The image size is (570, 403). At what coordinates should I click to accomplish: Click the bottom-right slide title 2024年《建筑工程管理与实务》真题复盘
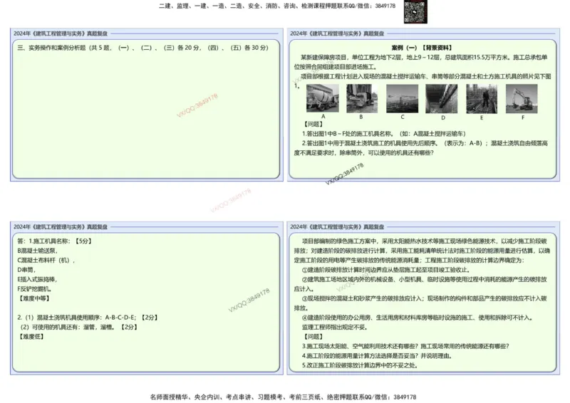[337, 226]
